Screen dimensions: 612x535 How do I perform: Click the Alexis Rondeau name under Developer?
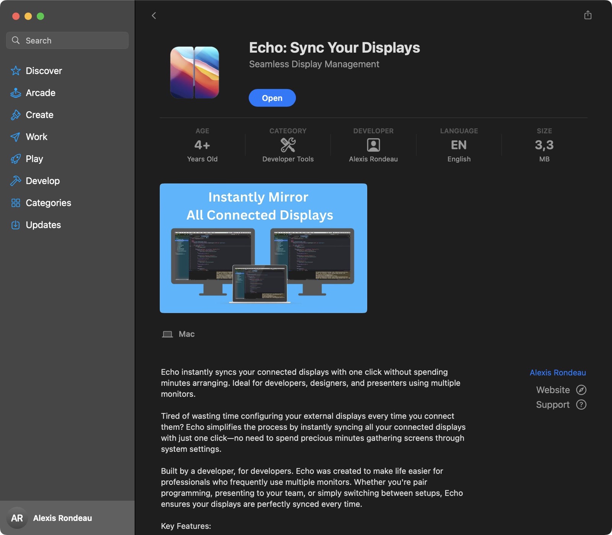(373, 159)
